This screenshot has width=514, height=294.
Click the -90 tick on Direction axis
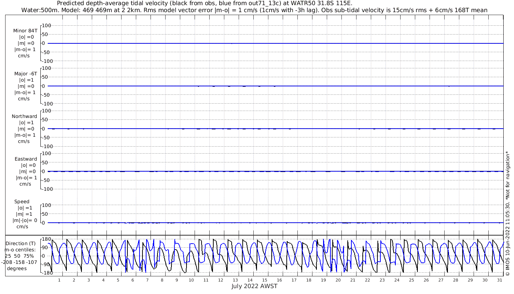[x=45, y=265]
